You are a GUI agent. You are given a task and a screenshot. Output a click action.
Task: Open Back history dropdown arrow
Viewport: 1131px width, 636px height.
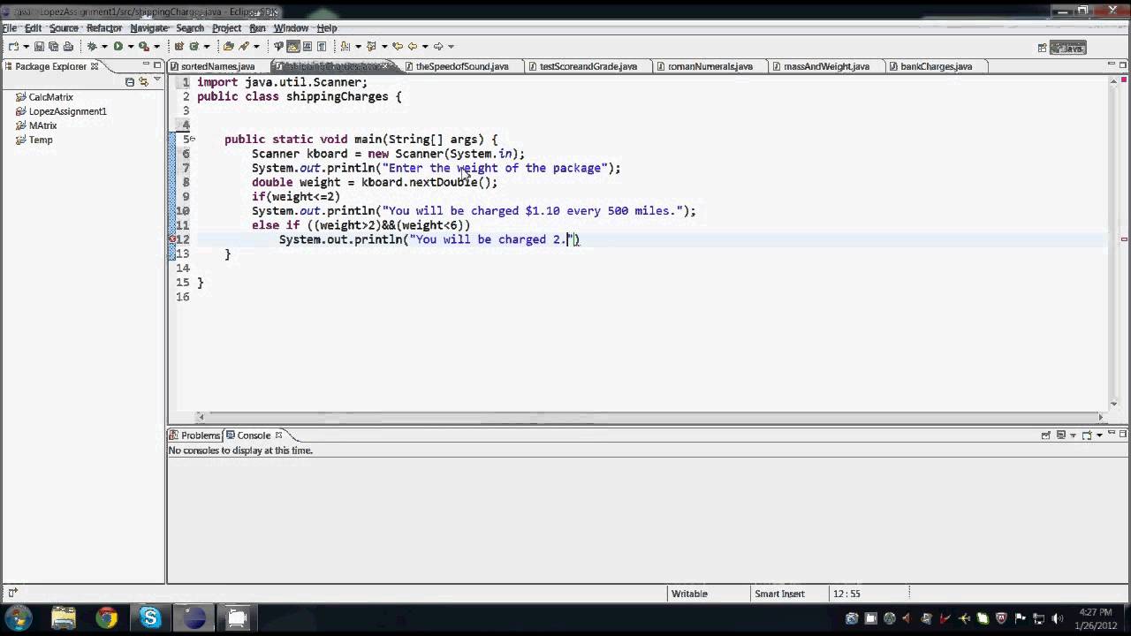coord(425,46)
